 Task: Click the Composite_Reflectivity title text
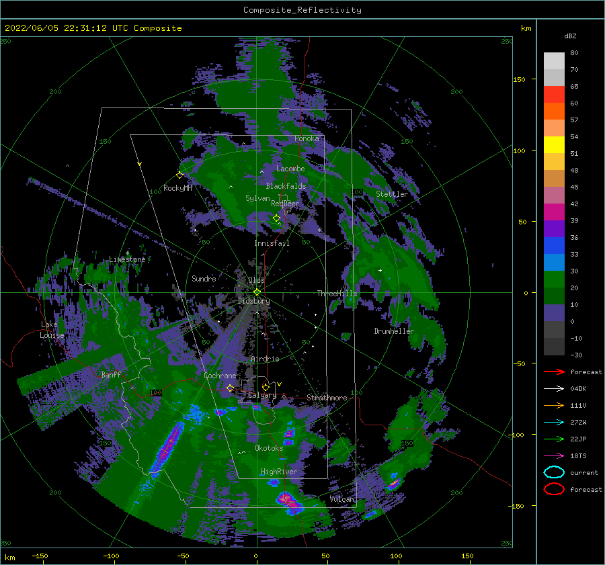pos(302,10)
